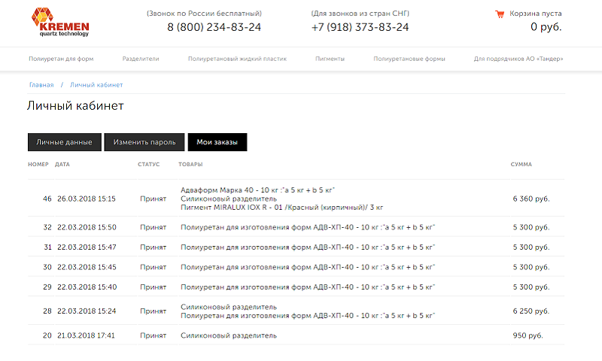This screenshot has width=602, height=361.
Task: Select 'Пигмент MIRALUX IOX R - 01' product line
Action: (x=281, y=208)
